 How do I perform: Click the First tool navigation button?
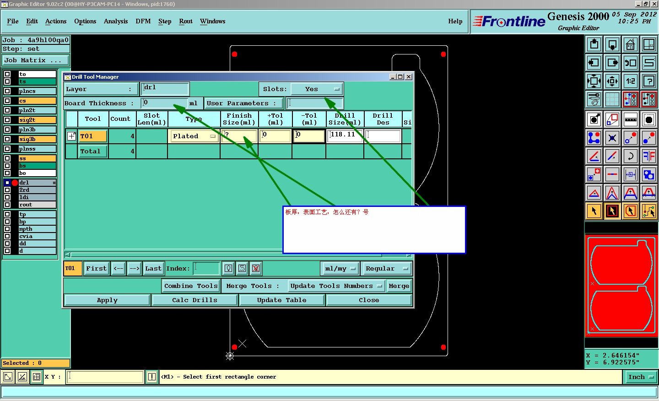pos(97,269)
